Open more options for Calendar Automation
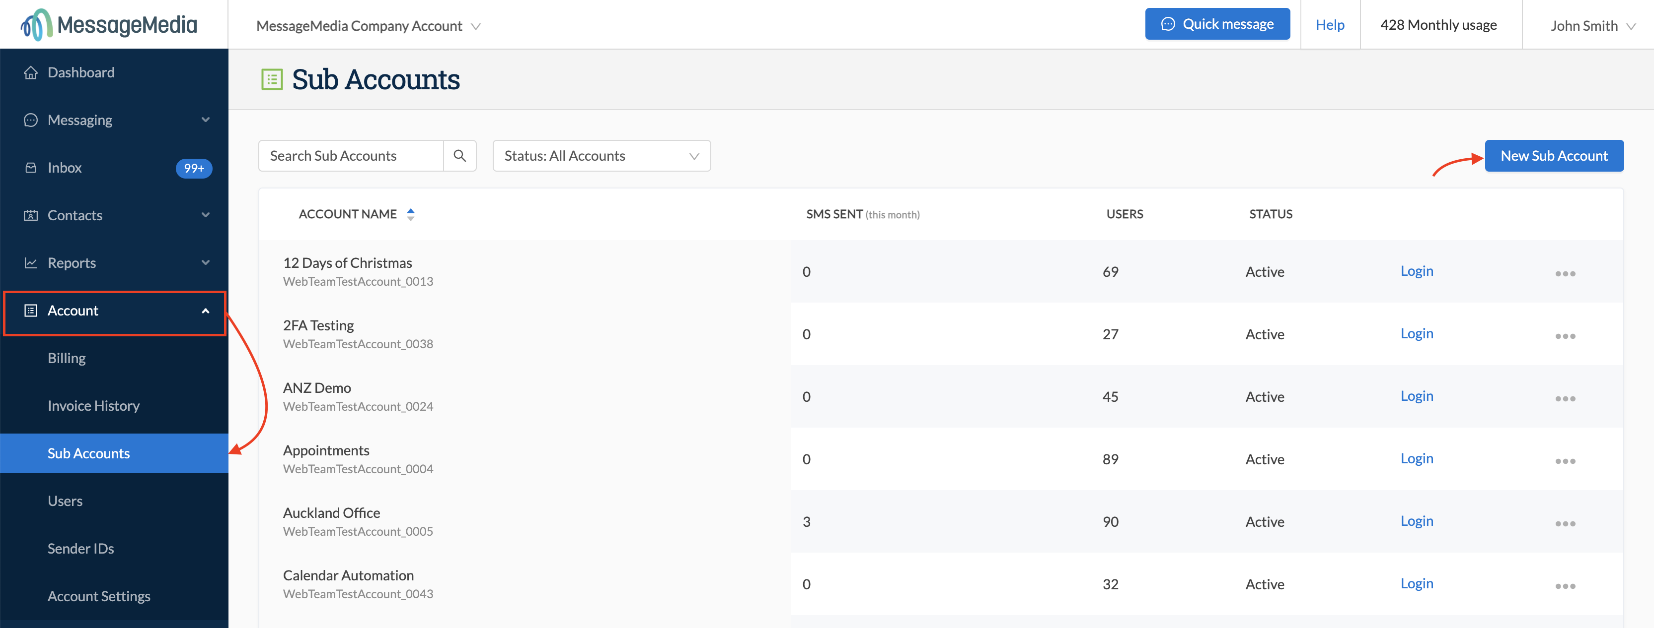 (1565, 586)
